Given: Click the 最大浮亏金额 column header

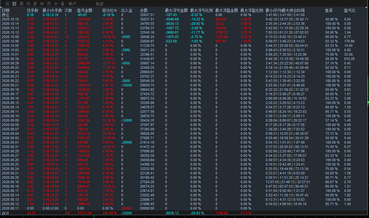Looking at the screenshot, I should (176, 10).
